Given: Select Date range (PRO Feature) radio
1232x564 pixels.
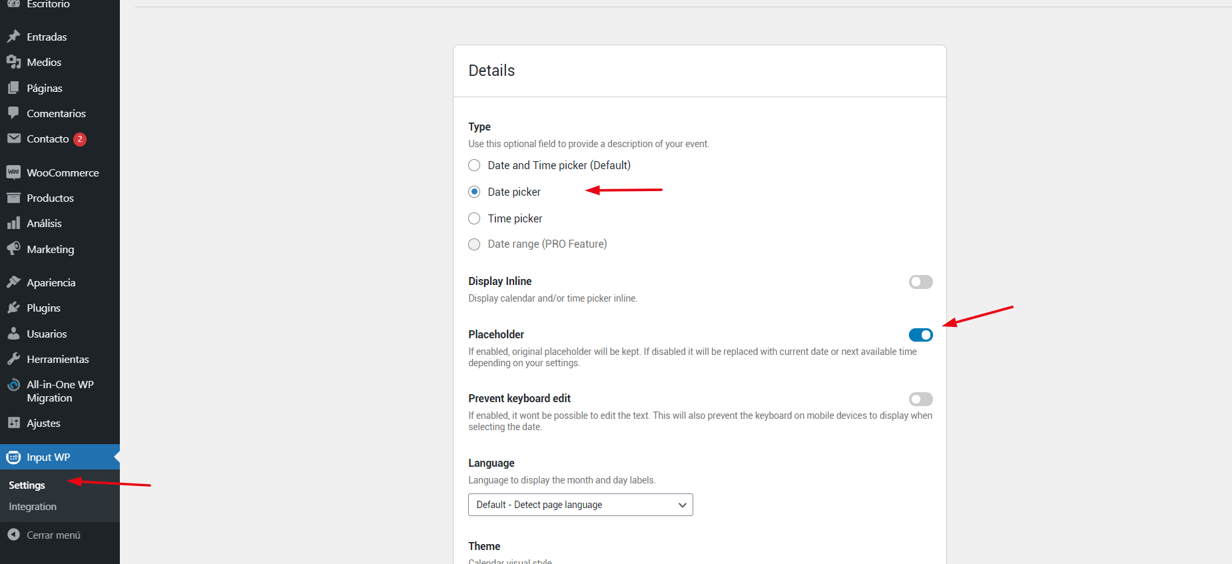Looking at the screenshot, I should click(x=474, y=244).
